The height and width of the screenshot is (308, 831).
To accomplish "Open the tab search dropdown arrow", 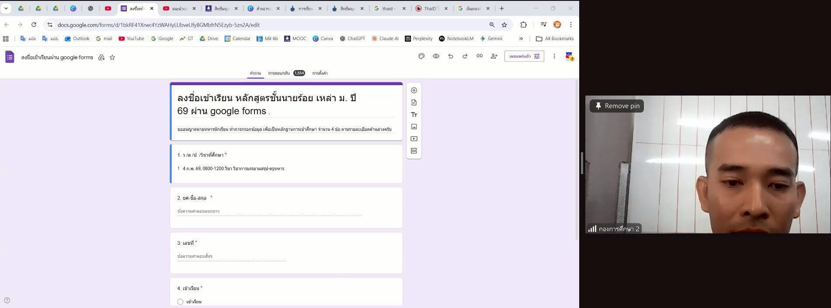I will pyautogui.click(x=6, y=8).
